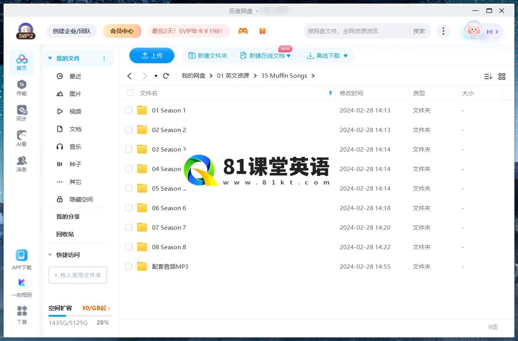Tick the select-all checkbox in header
The width and height of the screenshot is (518, 341).
pos(130,93)
